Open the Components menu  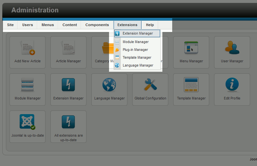coord(97,25)
